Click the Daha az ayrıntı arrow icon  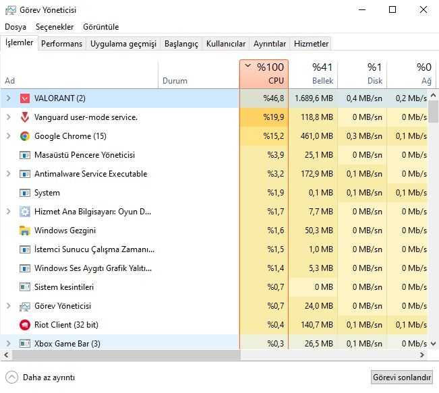click(x=11, y=377)
